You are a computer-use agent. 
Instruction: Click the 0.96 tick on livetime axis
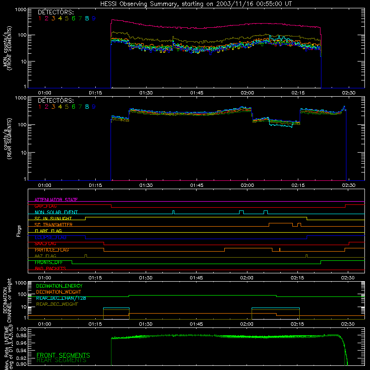21,343
